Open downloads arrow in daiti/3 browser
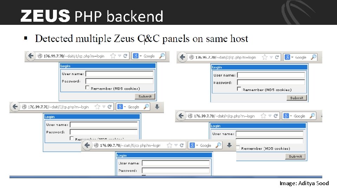The height and width of the screenshot is (189, 337). pyautogui.click(x=157, y=107)
